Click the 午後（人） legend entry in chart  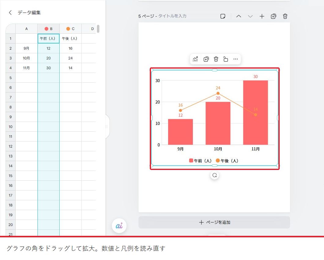[227, 161]
